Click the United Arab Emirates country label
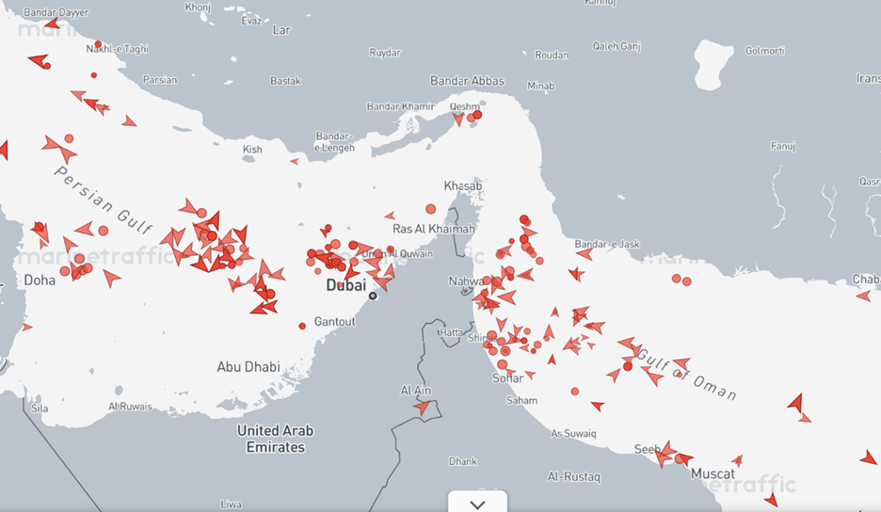This screenshot has width=881, height=512. pyautogui.click(x=275, y=439)
